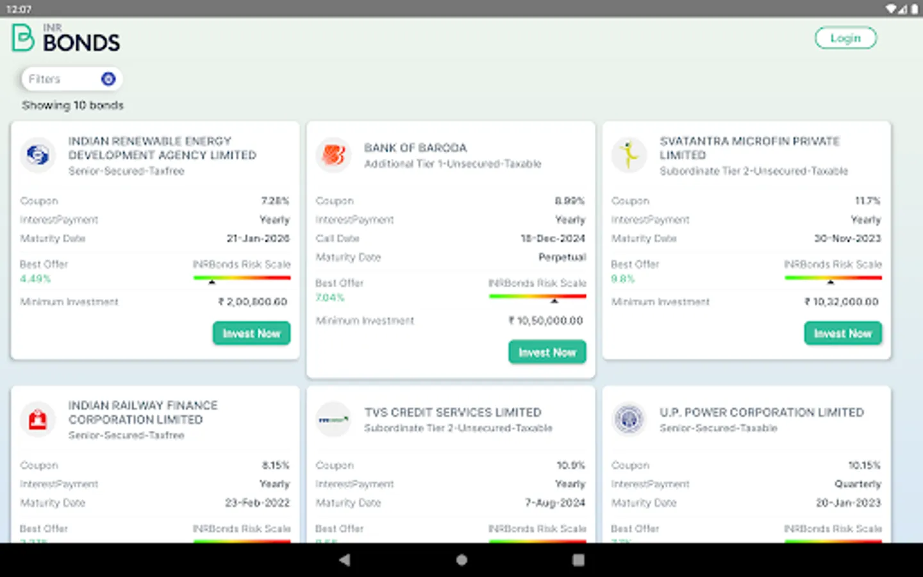Tap the Android recent apps button
Image resolution: width=923 pixels, height=577 pixels.
pyautogui.click(x=578, y=560)
